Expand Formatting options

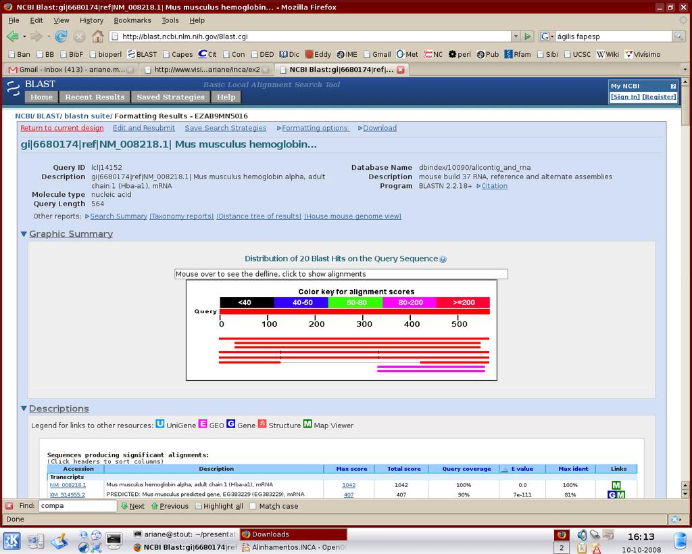pyautogui.click(x=313, y=128)
